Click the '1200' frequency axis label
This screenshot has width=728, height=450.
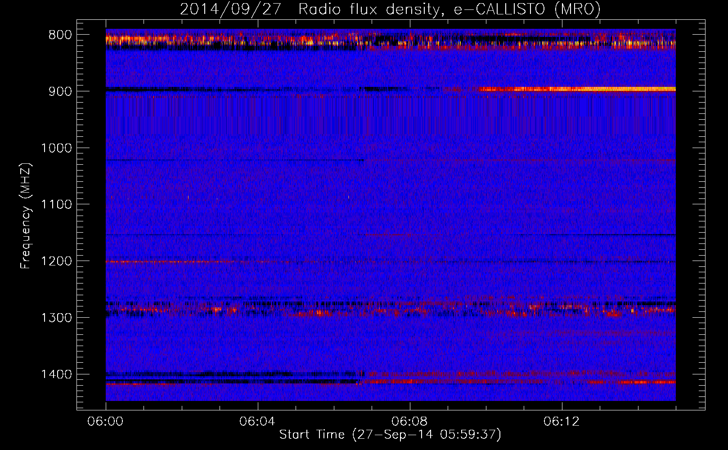(56, 261)
